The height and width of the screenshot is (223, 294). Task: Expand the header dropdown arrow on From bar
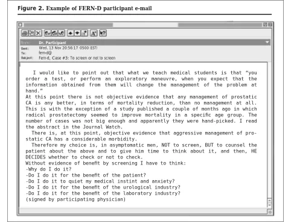(267, 42)
